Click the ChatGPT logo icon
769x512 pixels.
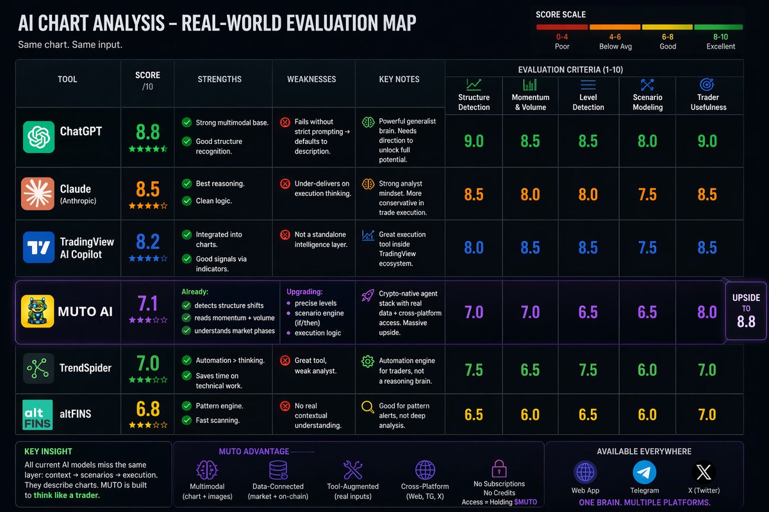click(x=38, y=138)
